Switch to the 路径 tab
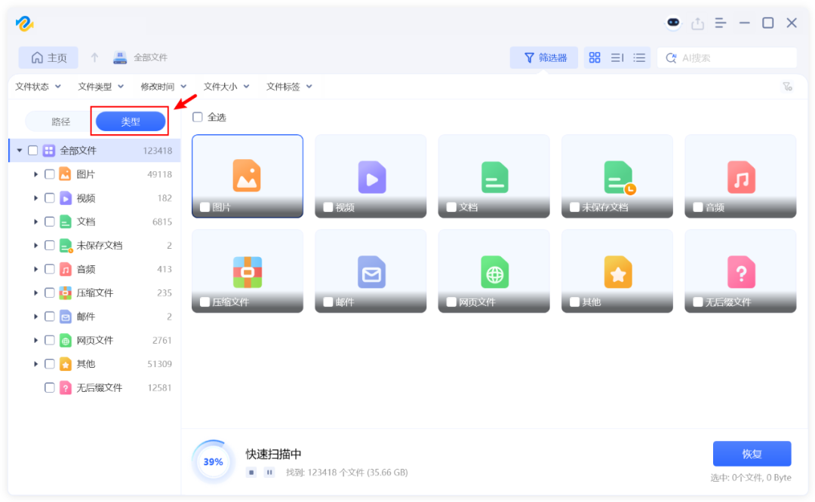 [61, 121]
